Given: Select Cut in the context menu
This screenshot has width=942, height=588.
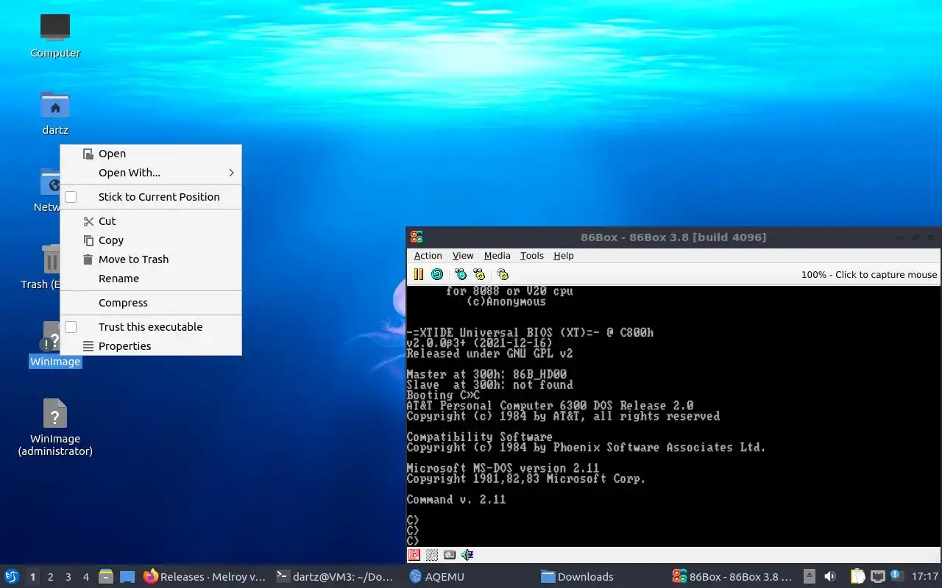Looking at the screenshot, I should tap(151, 221).
